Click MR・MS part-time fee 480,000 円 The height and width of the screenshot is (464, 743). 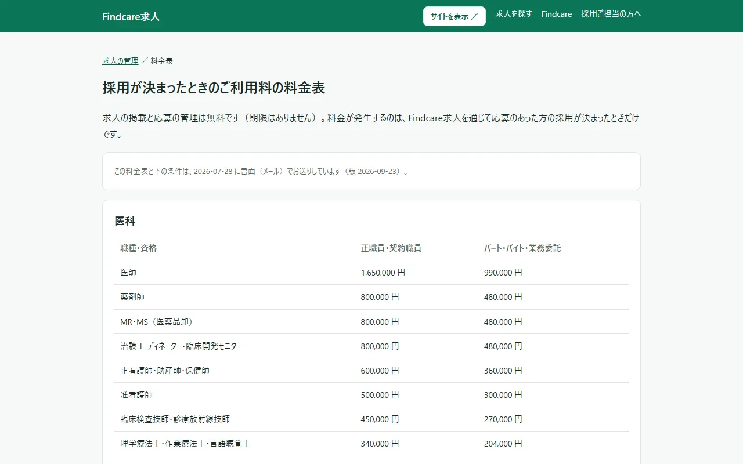click(503, 322)
